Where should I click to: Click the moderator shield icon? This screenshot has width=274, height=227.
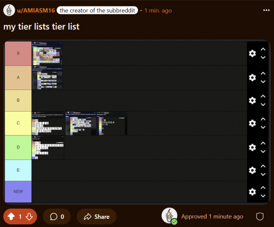[260, 217]
